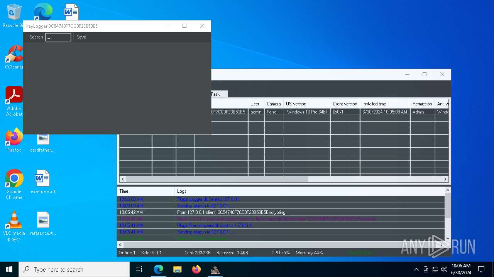
Task: Select 'Plugin Ransomware.dll Sent' log entry
Action: pyautogui.click(x=214, y=225)
